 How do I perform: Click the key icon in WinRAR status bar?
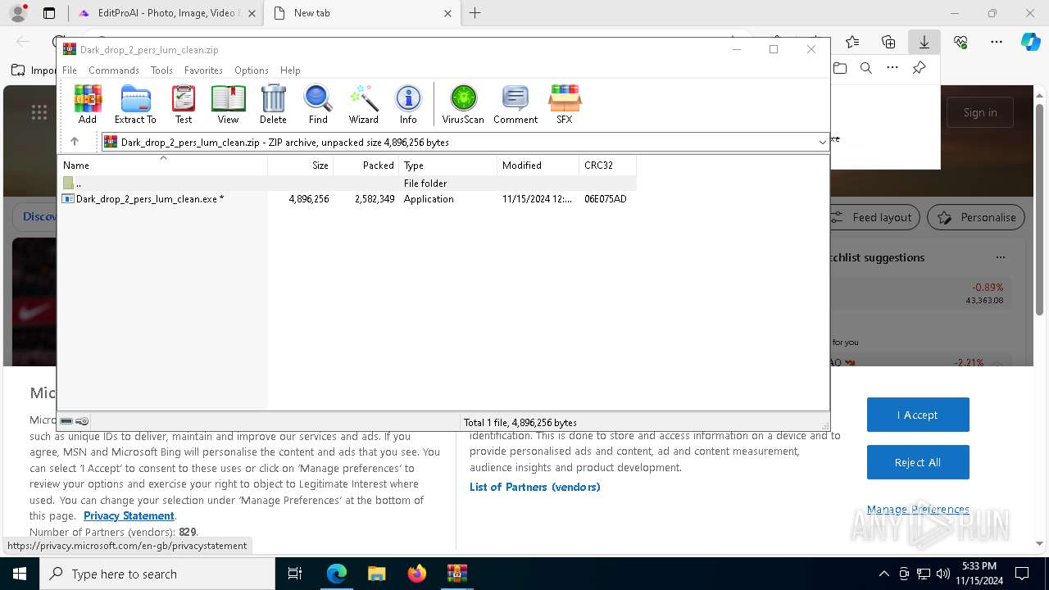coord(82,421)
